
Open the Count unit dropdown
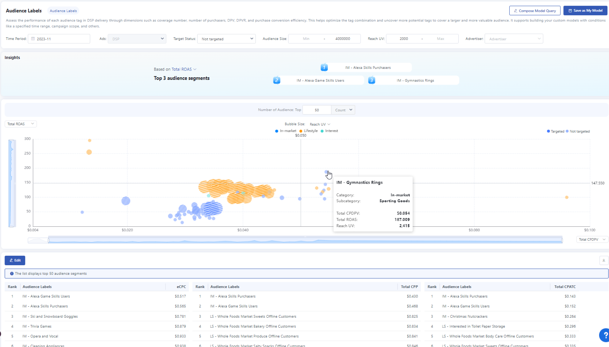pyautogui.click(x=343, y=110)
